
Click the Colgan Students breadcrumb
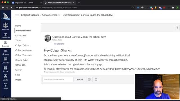coord(30,15)
